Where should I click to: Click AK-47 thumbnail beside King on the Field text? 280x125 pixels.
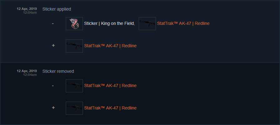click(147, 24)
